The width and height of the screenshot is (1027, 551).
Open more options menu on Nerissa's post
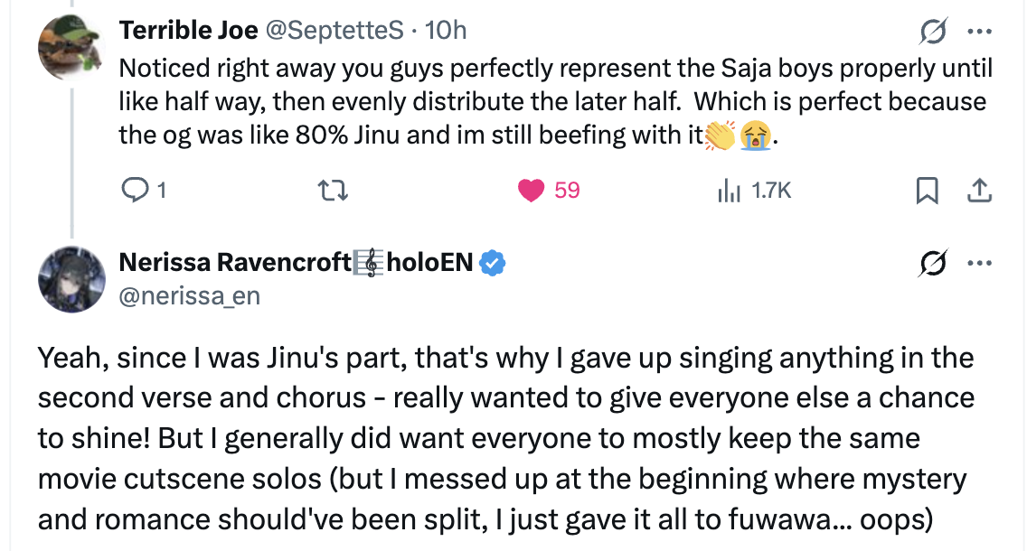tap(980, 264)
